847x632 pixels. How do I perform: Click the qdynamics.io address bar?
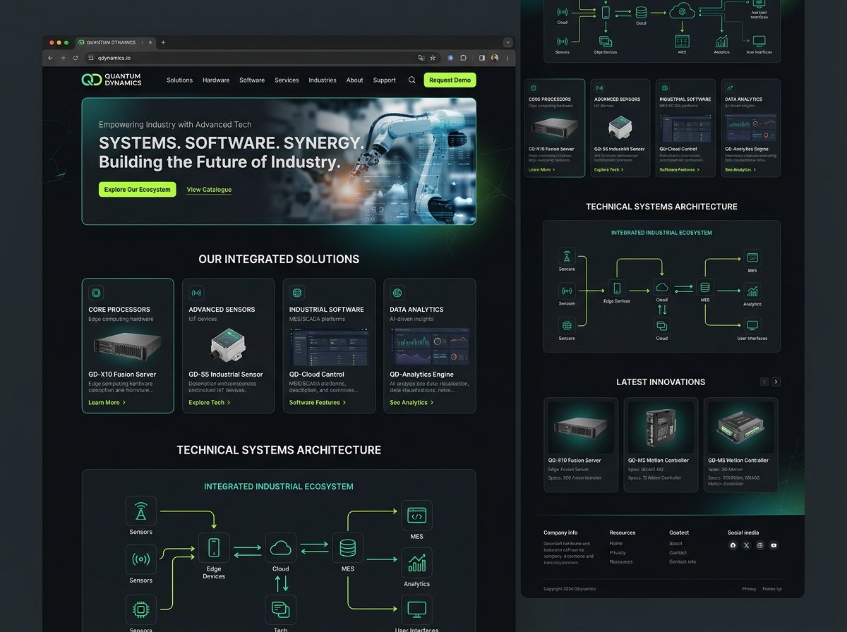click(254, 58)
